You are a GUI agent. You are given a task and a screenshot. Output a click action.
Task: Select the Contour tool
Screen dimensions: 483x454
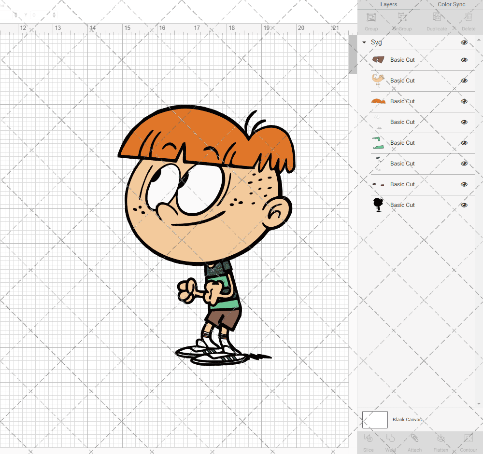[468, 438]
